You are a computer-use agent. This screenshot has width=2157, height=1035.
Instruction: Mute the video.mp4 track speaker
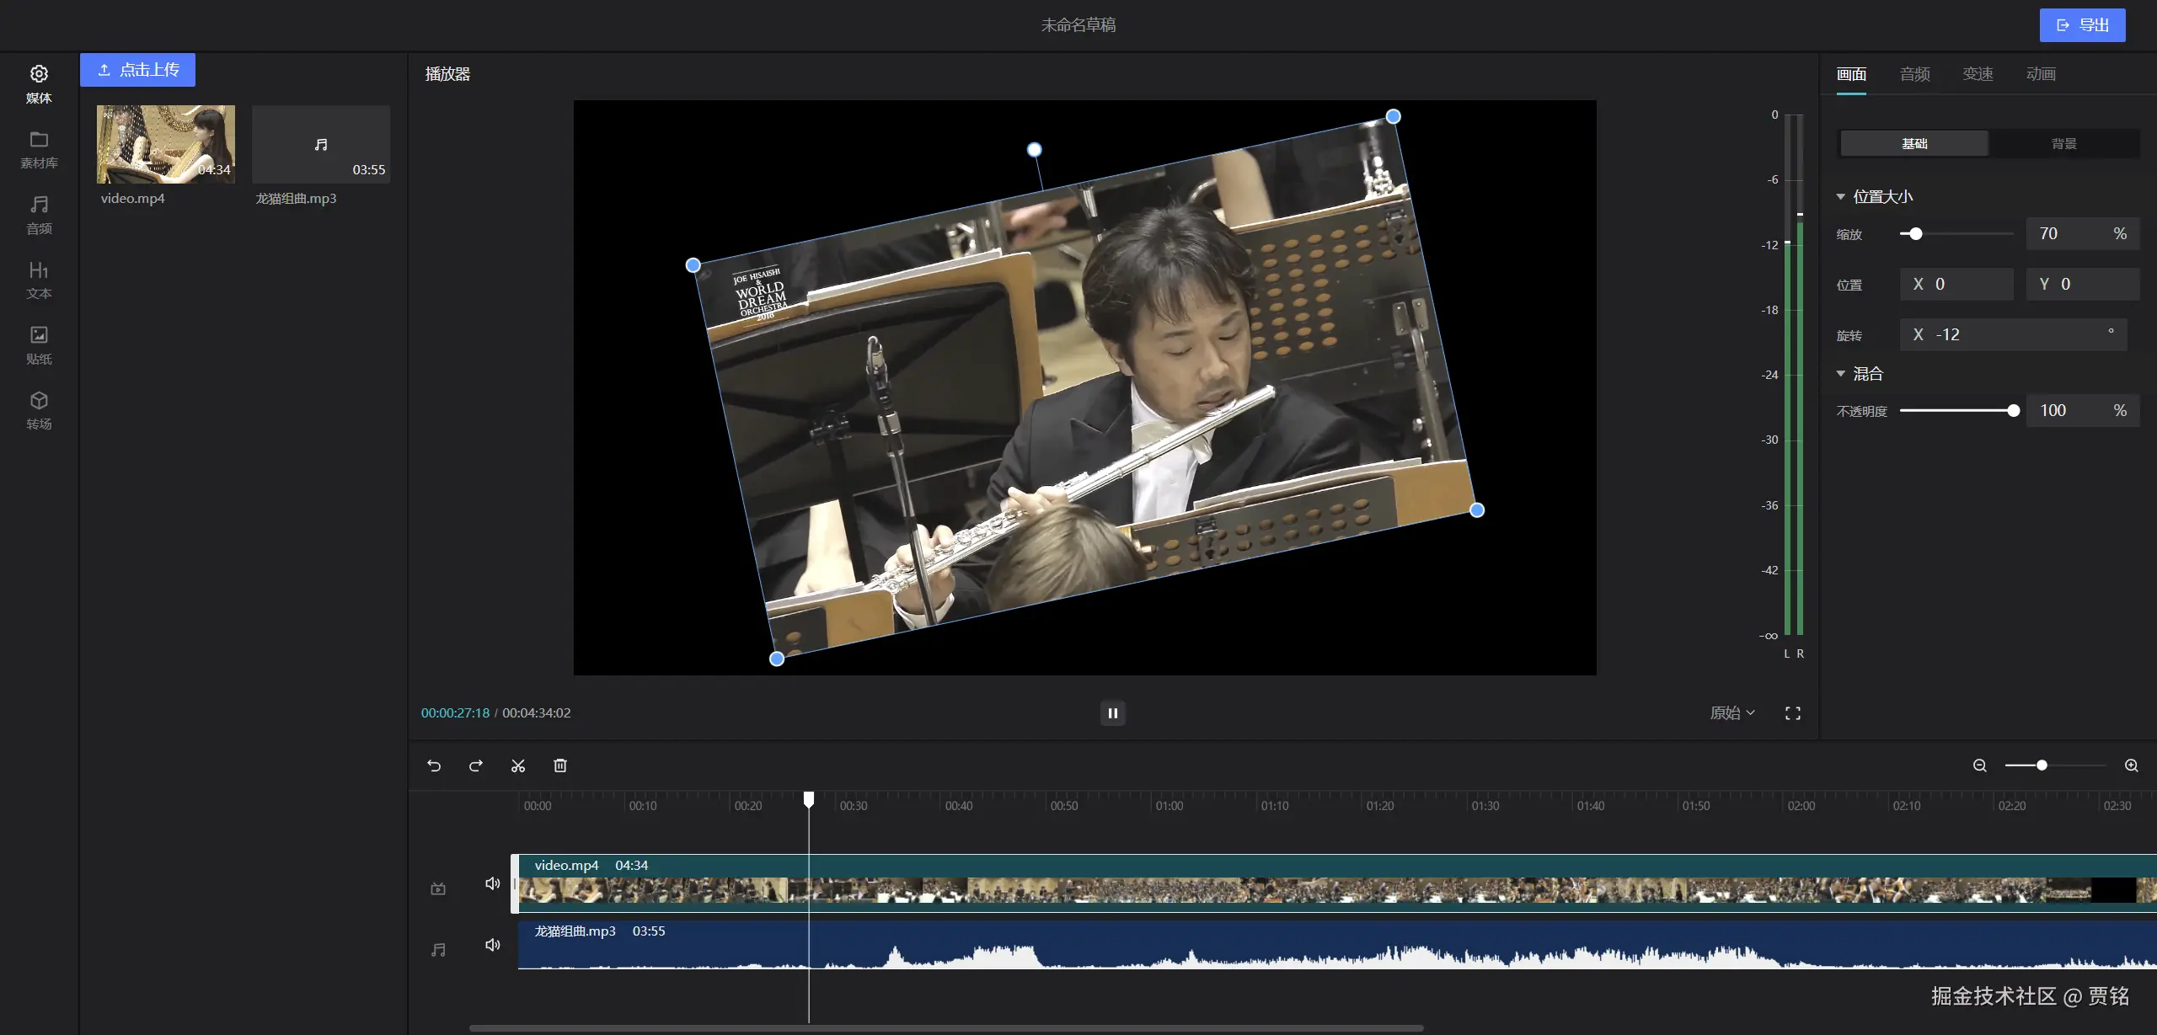[x=493, y=883]
